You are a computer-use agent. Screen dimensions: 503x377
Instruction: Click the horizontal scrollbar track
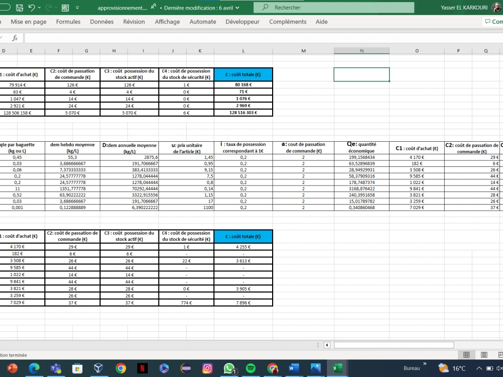[394, 345]
